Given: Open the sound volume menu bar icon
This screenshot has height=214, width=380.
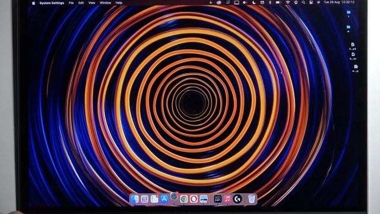Looking at the screenshot, I should click(x=245, y=2).
